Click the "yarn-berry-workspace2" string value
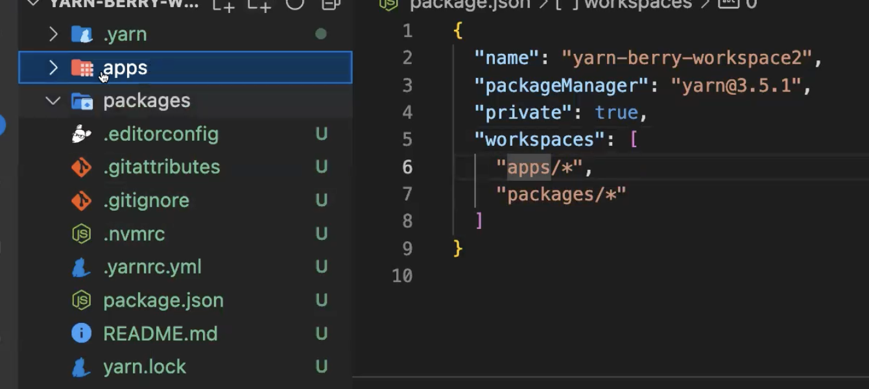The image size is (869, 389). pyautogui.click(x=687, y=58)
